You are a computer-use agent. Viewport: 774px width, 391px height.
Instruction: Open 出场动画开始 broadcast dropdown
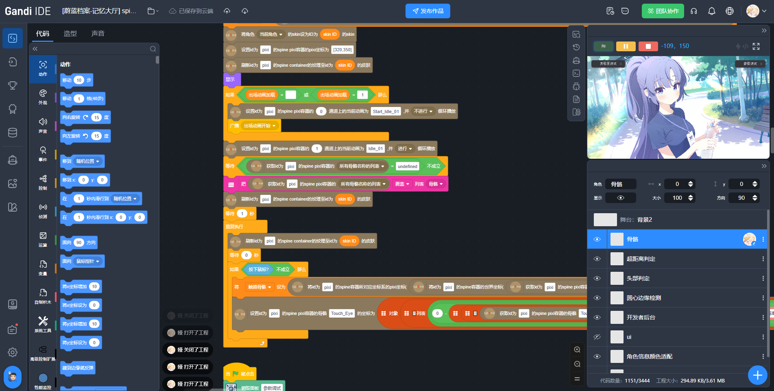tap(260, 126)
